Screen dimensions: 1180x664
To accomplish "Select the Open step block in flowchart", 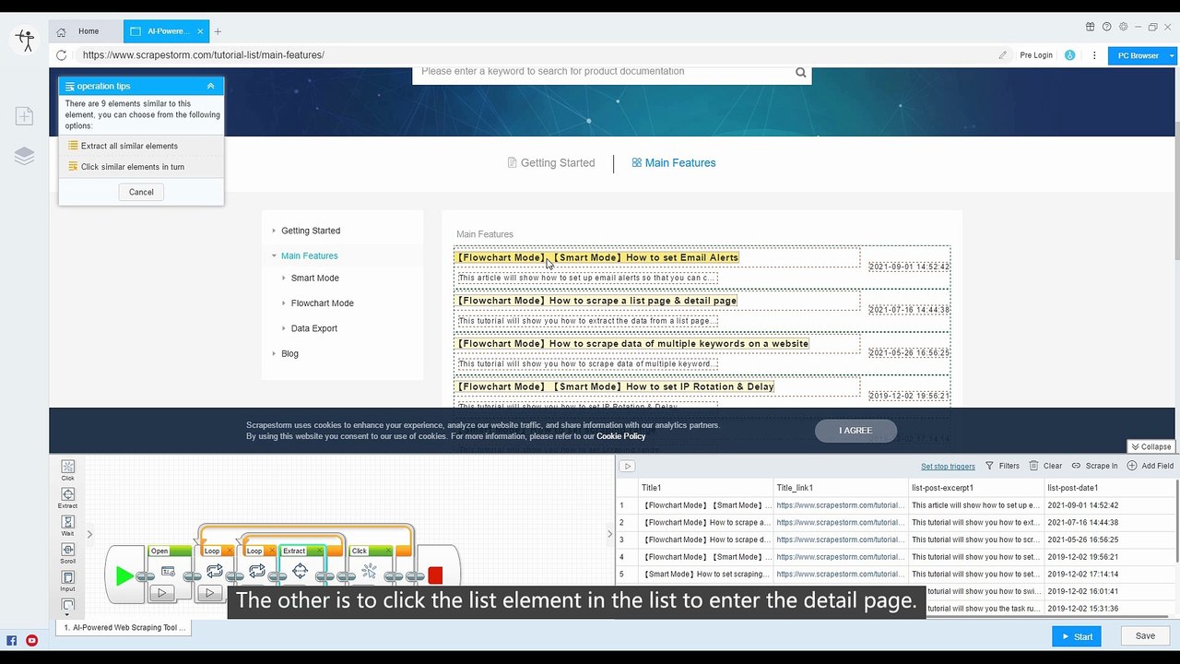I will [x=170, y=572].
